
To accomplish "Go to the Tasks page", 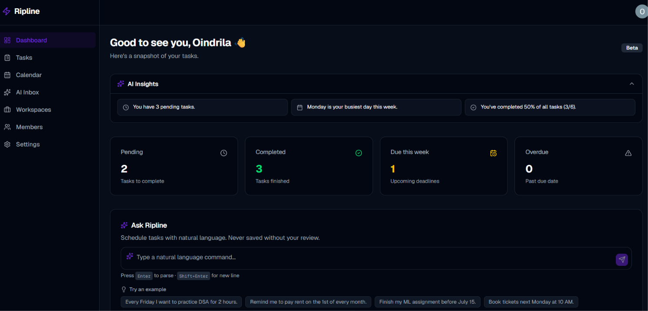I will 48,58.
